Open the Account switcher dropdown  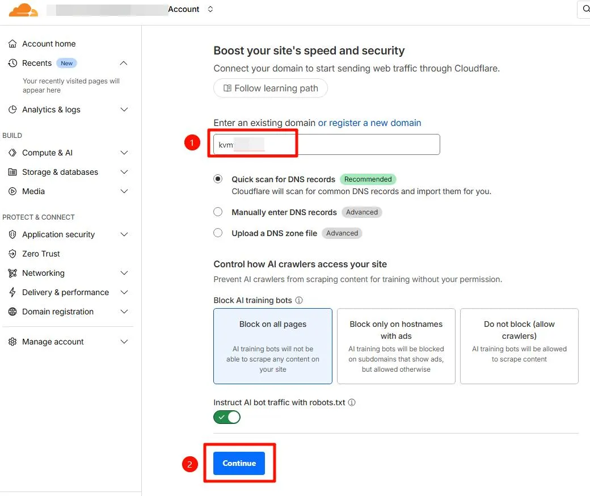point(210,9)
